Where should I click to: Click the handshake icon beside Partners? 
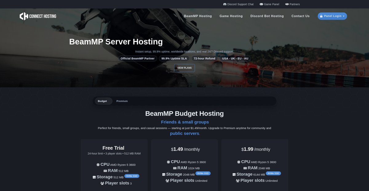click(287, 4)
